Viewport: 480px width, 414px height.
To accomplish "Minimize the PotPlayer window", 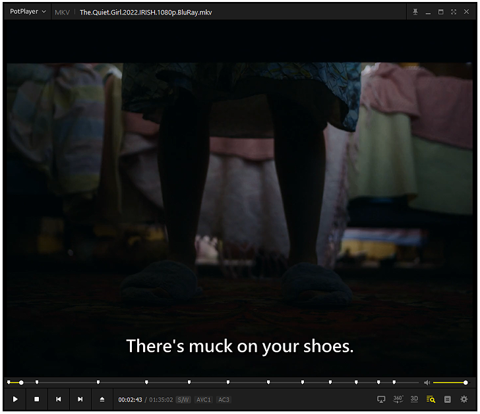I will (x=428, y=13).
